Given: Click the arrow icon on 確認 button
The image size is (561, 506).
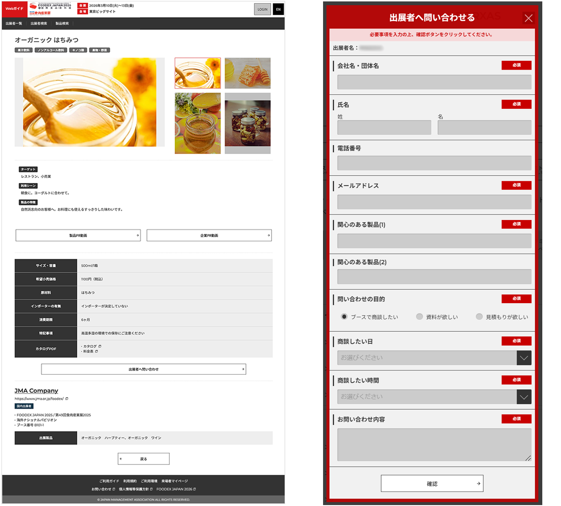Looking at the screenshot, I should [478, 484].
